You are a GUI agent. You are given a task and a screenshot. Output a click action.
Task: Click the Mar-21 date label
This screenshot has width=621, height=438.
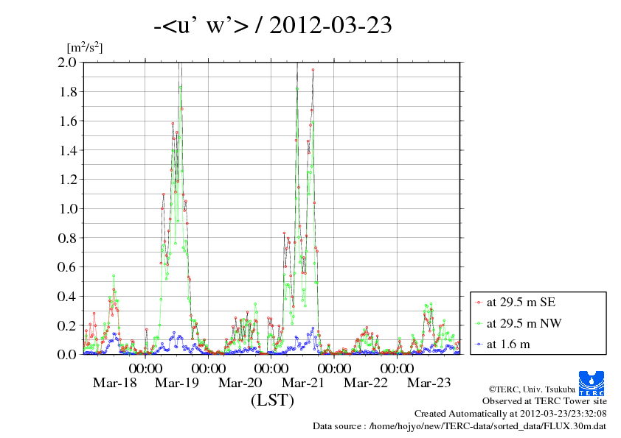point(303,383)
